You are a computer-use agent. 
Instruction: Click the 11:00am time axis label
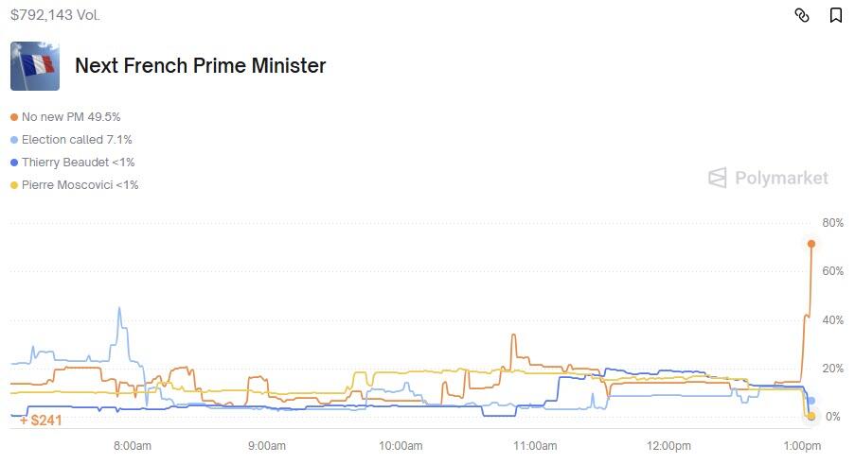(534, 445)
